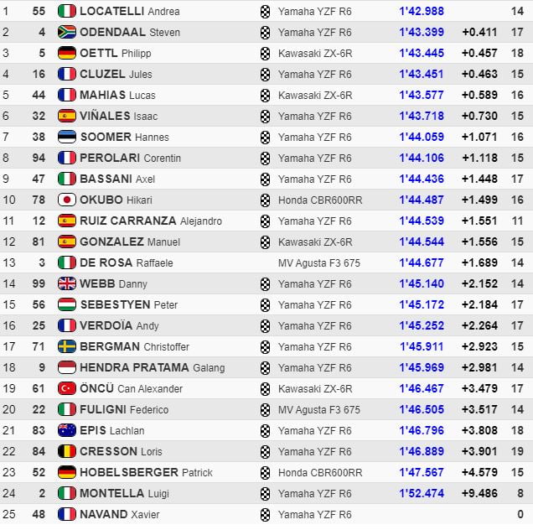
Task: Click the Swedish flag beside Bergman
Action: 66,346
